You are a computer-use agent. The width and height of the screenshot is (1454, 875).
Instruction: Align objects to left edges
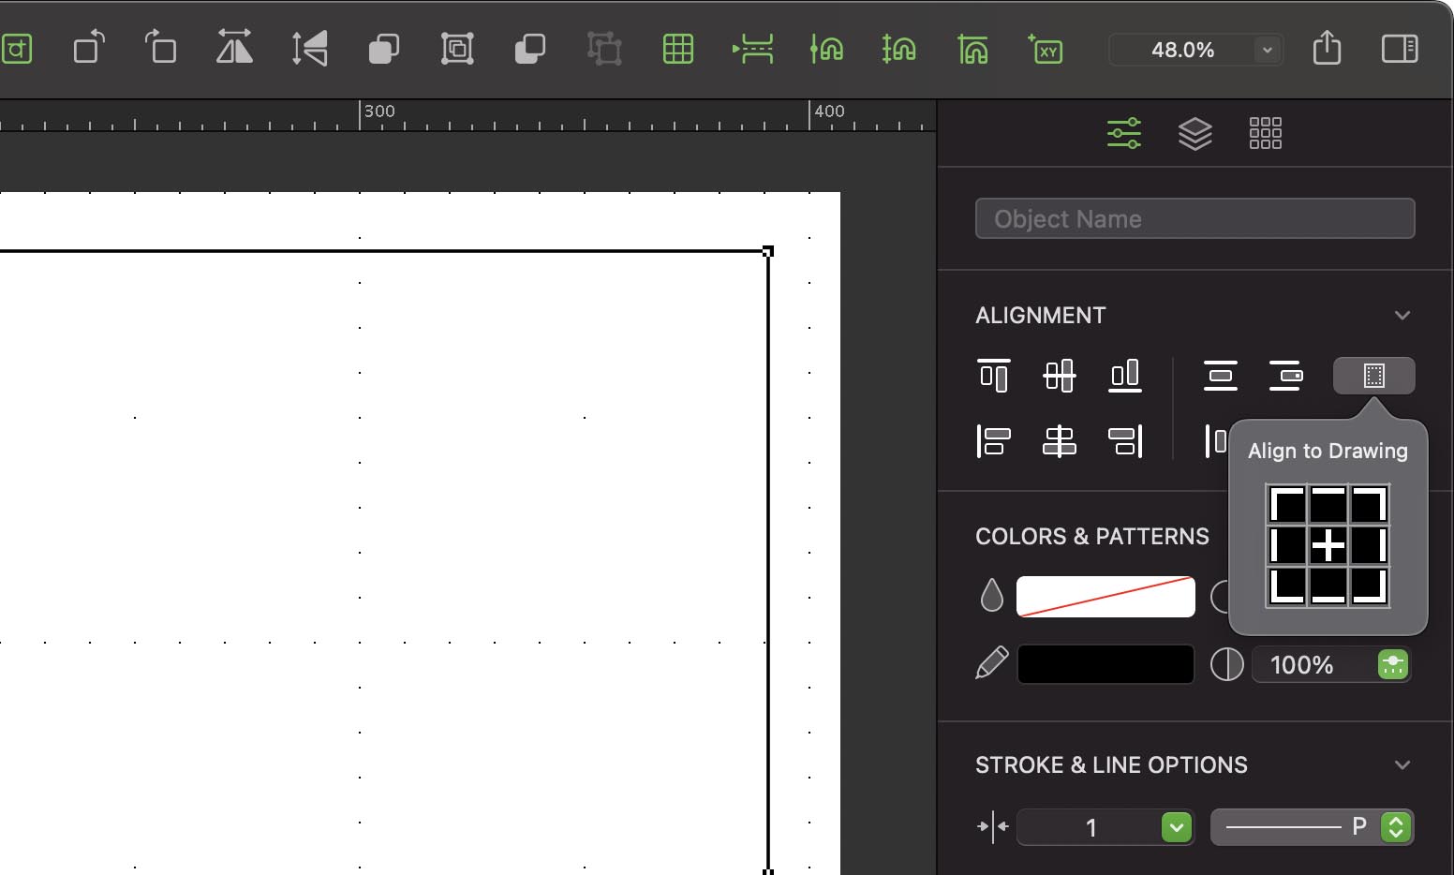click(993, 440)
